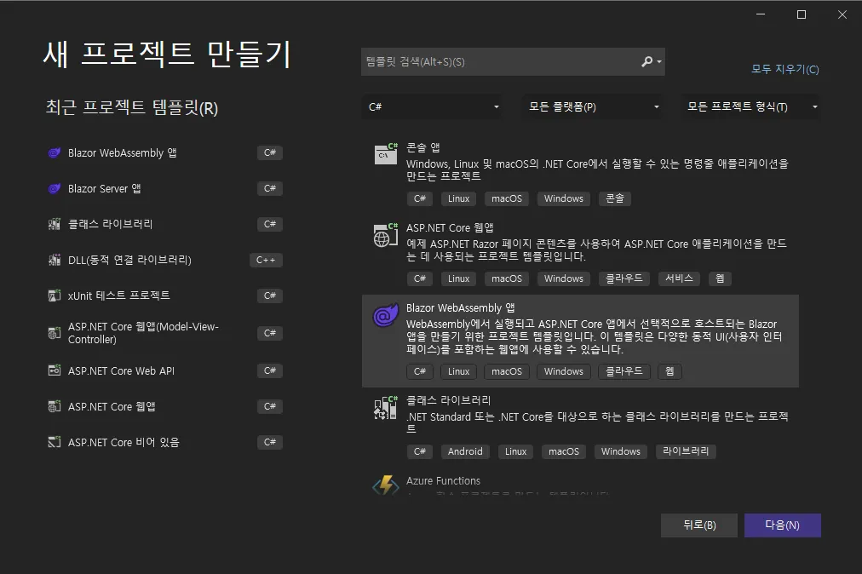This screenshot has height=574, width=862.
Task: Select recent xUnit 테스트 프로젝트 row
Action: [165, 296]
